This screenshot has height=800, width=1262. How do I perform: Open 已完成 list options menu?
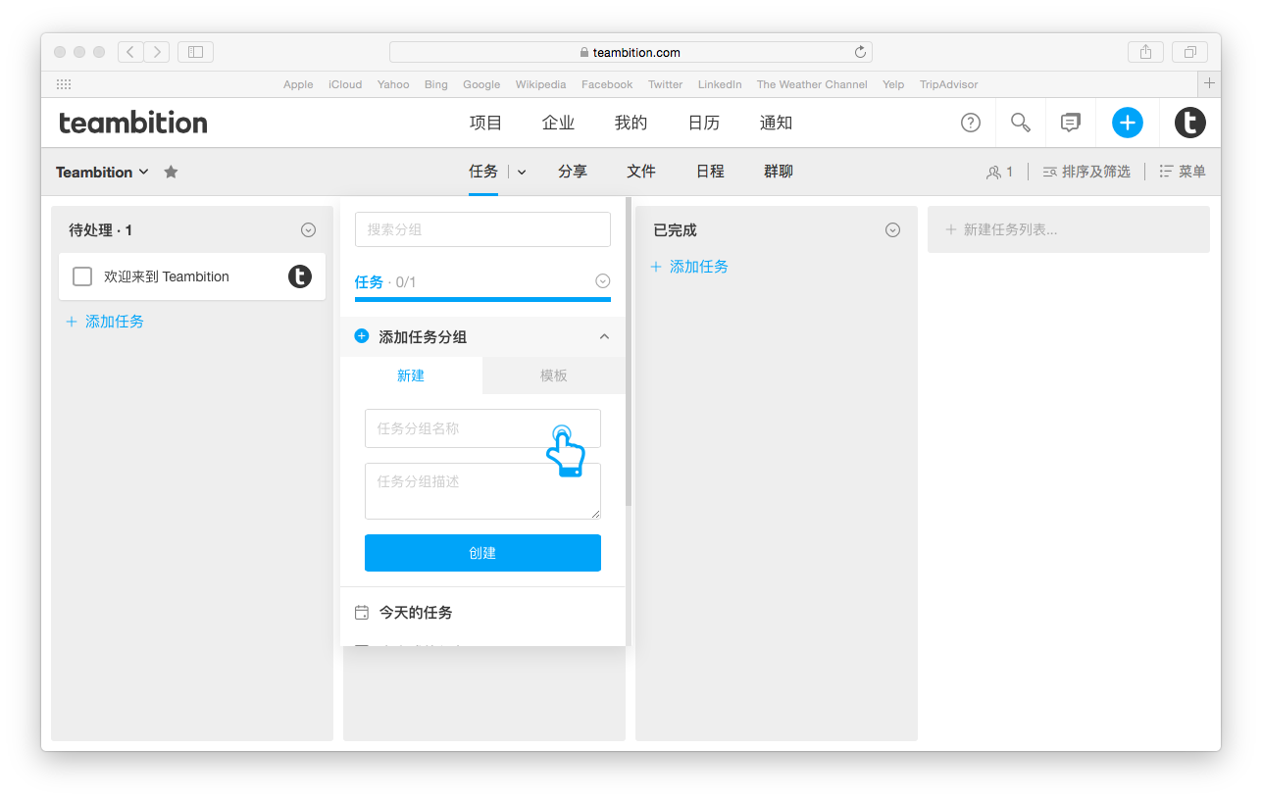[892, 230]
